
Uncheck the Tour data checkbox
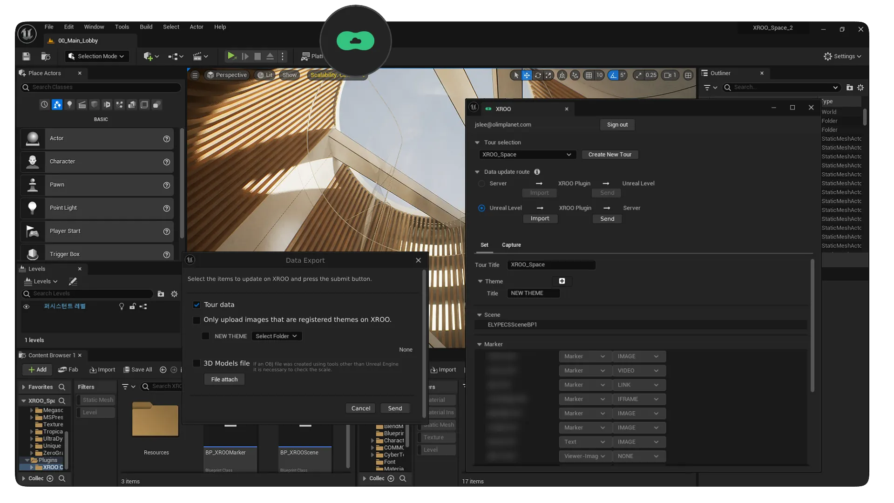tap(196, 305)
